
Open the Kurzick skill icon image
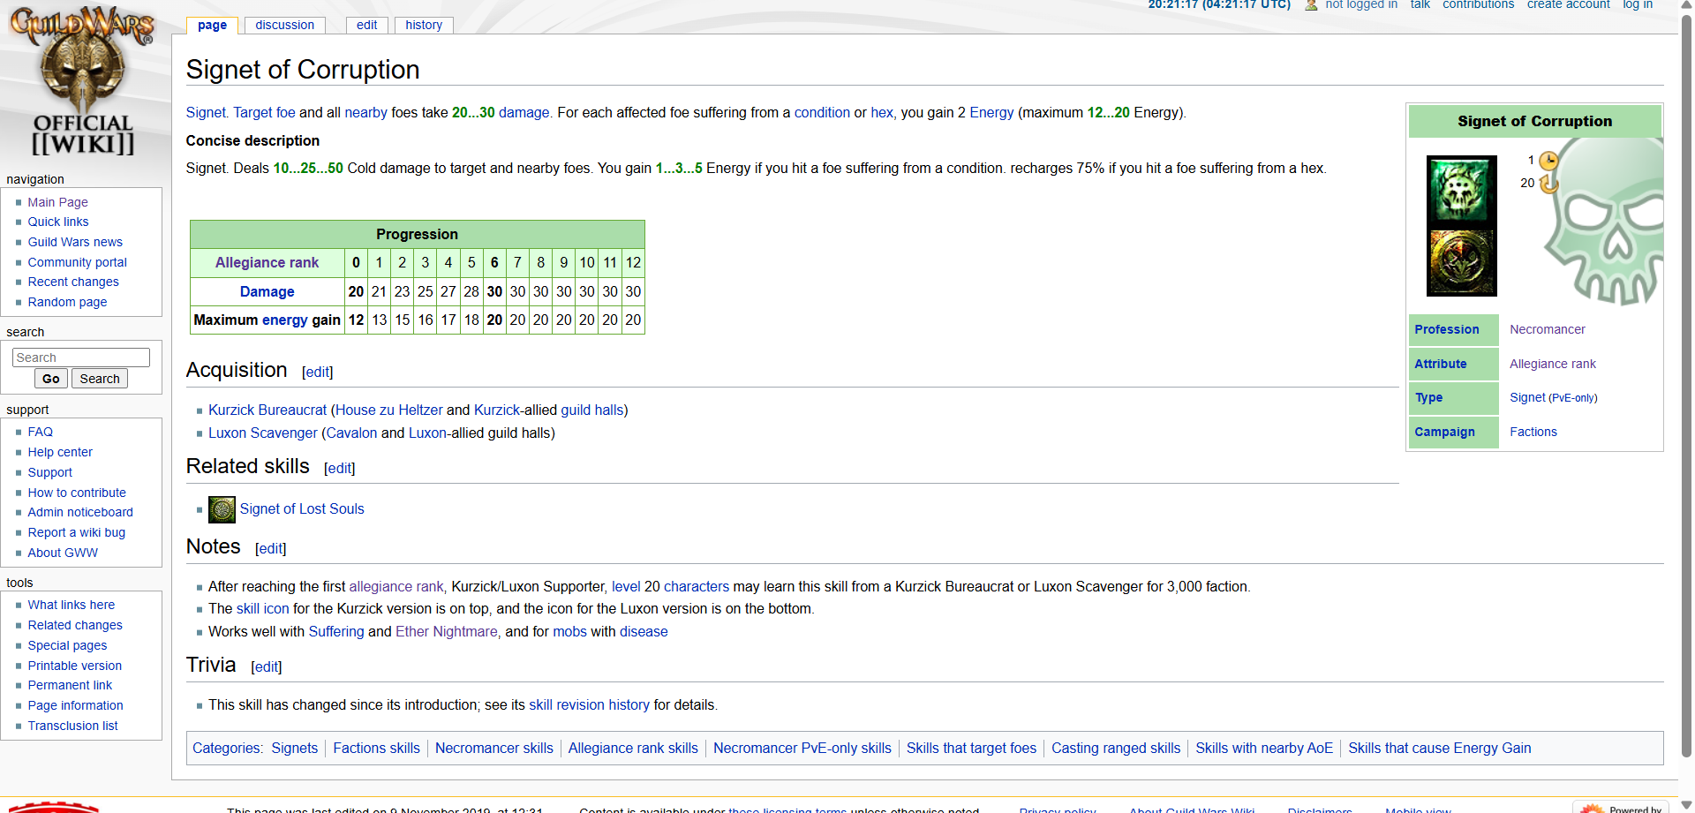click(x=1461, y=190)
